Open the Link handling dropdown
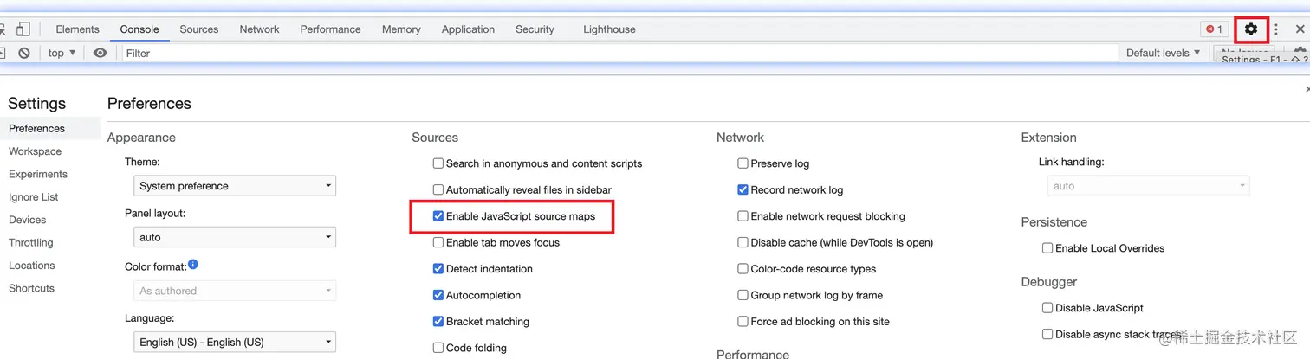Image resolution: width=1310 pixels, height=359 pixels. point(1149,186)
